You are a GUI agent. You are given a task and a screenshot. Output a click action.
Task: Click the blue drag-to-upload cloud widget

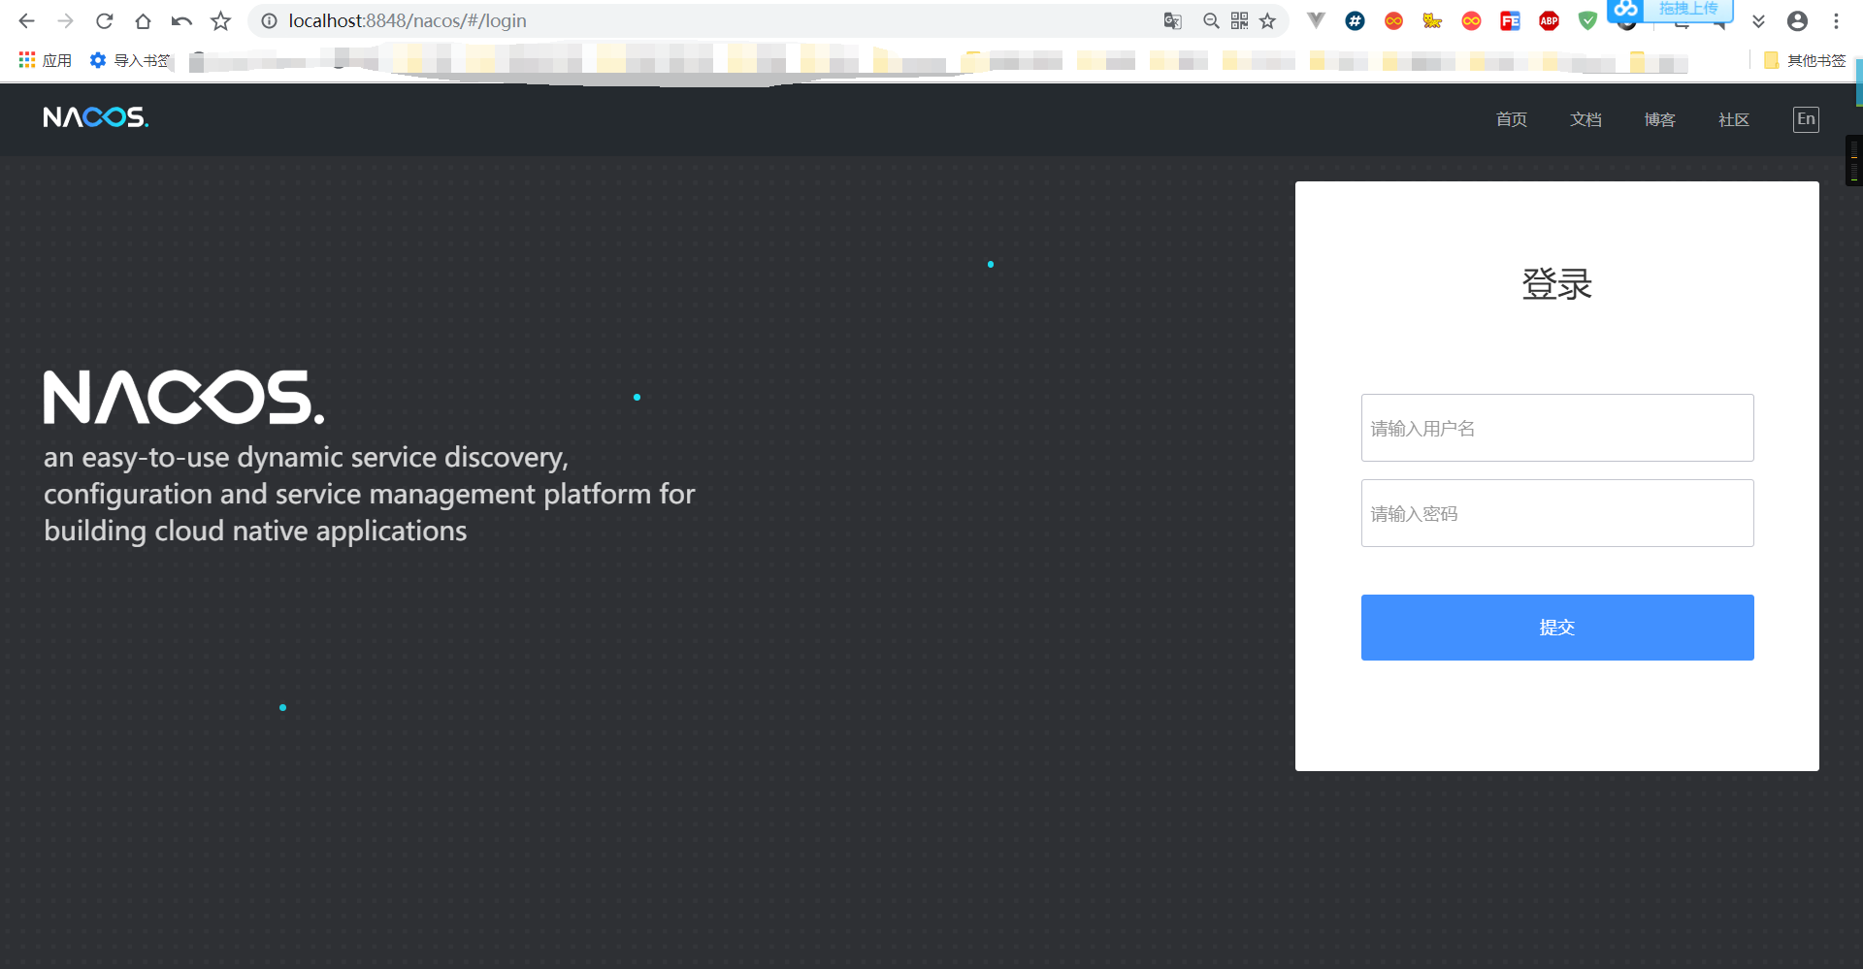[1670, 10]
